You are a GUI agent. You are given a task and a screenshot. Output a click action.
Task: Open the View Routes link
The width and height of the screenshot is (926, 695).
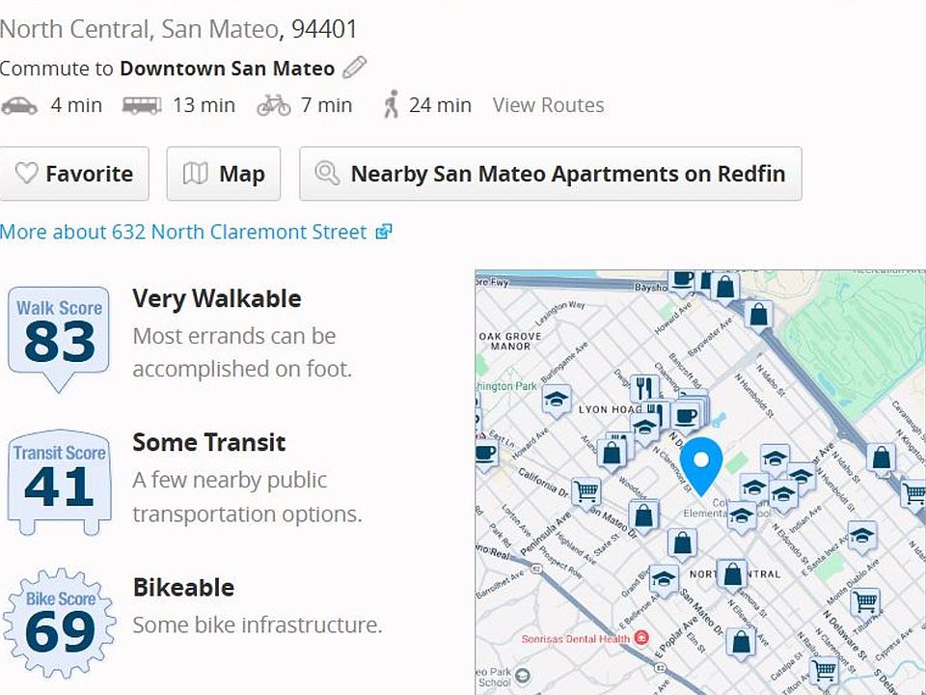tap(548, 105)
